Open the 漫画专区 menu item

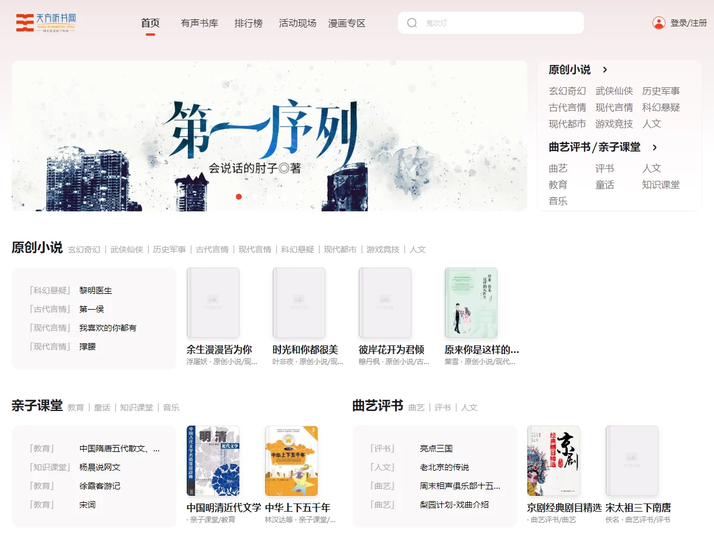(x=346, y=23)
